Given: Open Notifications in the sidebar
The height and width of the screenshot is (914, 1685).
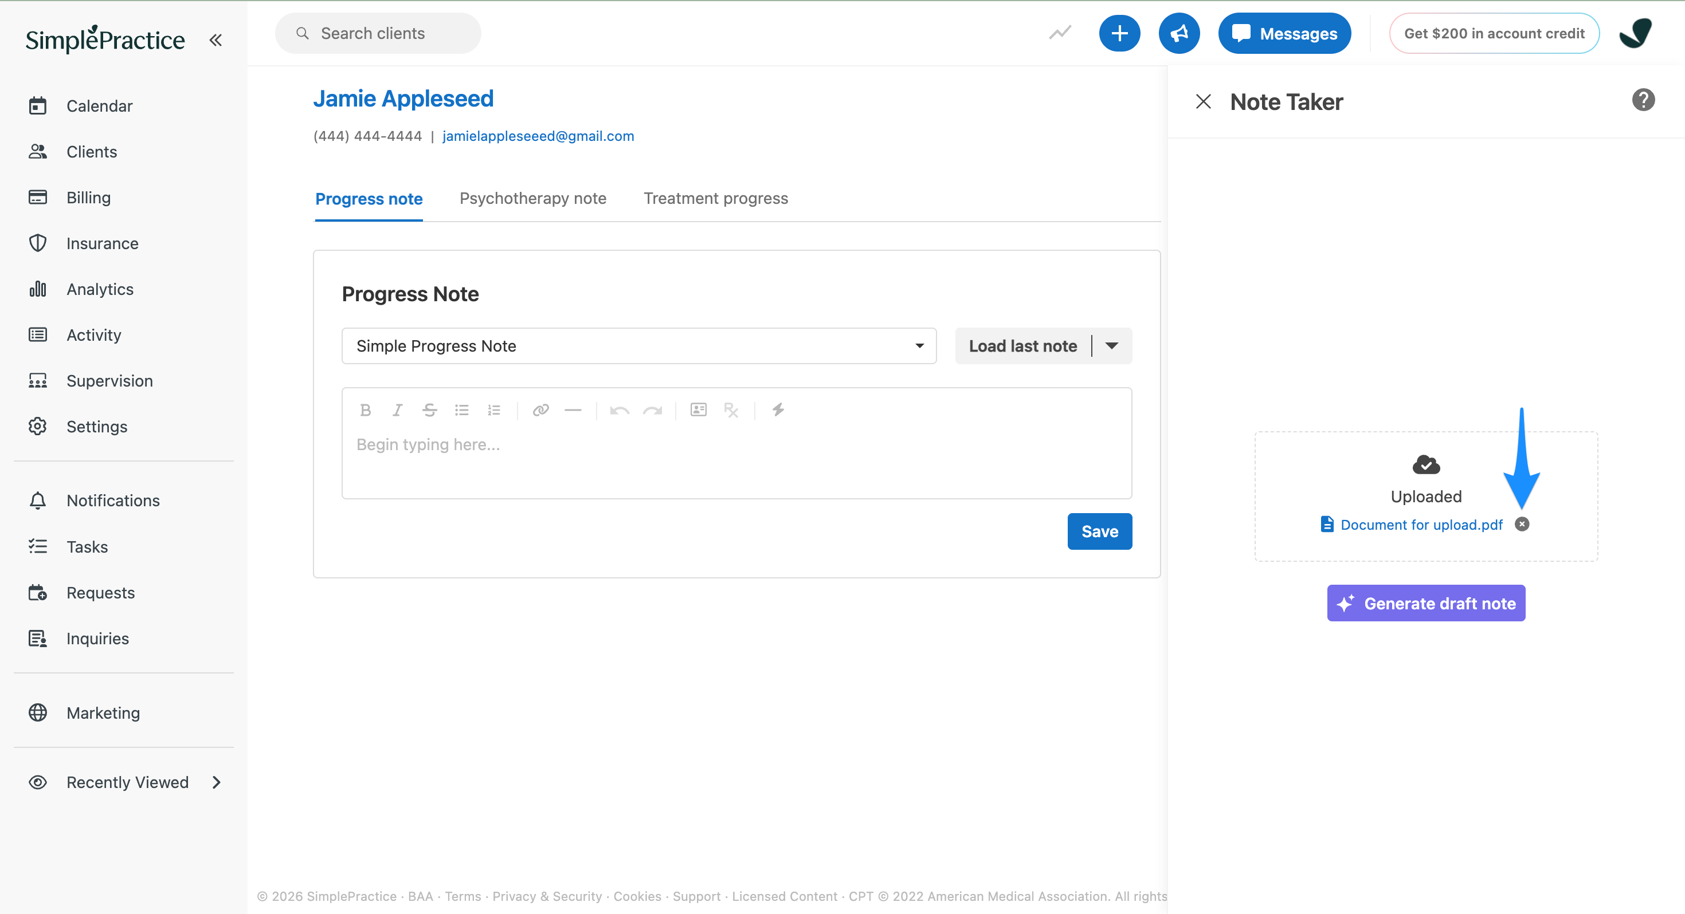Looking at the screenshot, I should tap(112, 500).
